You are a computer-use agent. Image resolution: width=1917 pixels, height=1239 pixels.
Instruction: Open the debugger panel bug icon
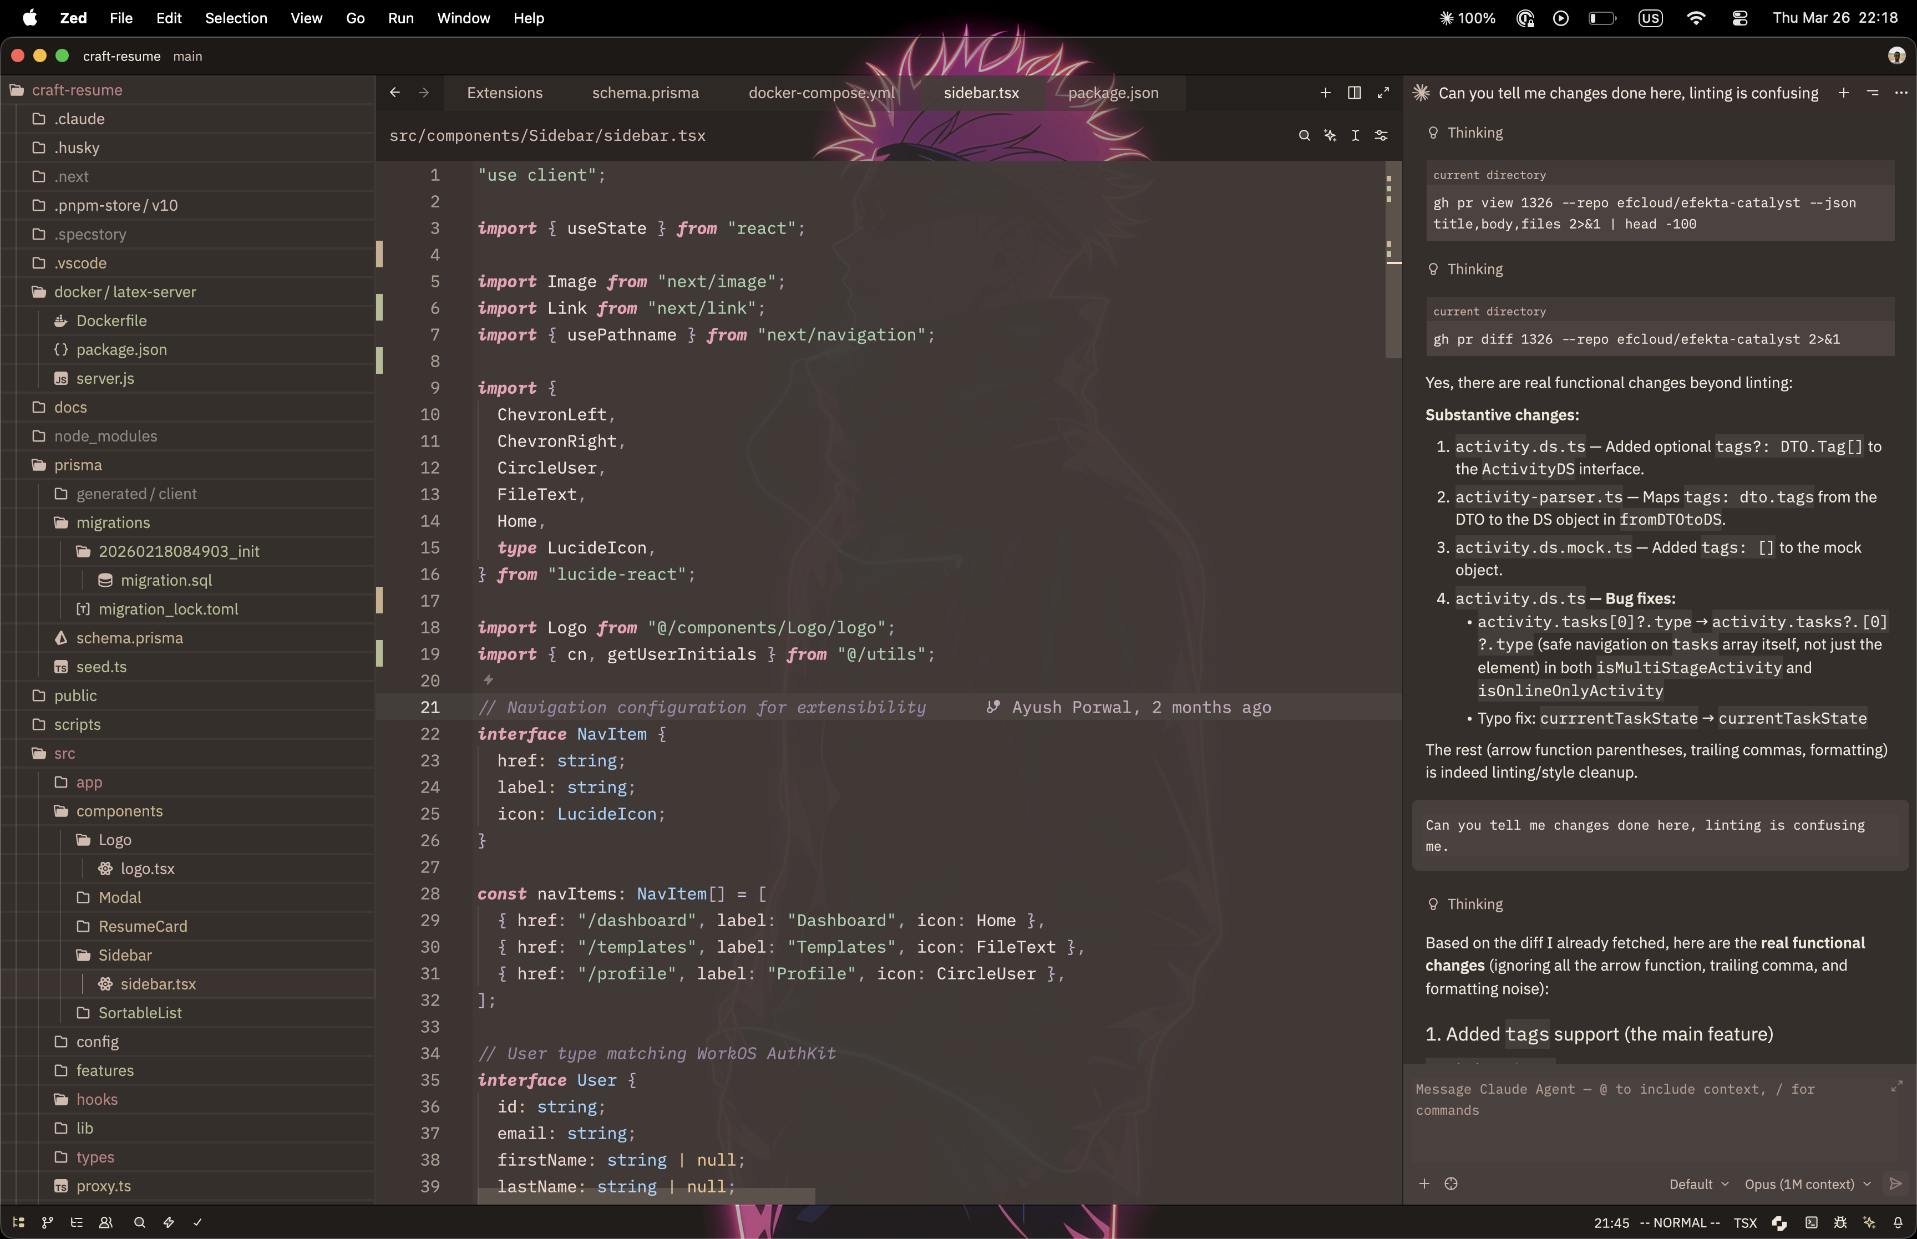pos(1840,1222)
